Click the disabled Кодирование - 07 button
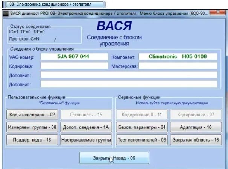 click(196, 115)
